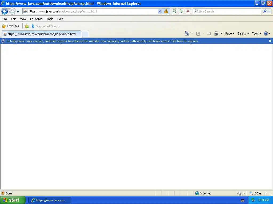Expand the address bar history dropdown

tap(160, 11)
